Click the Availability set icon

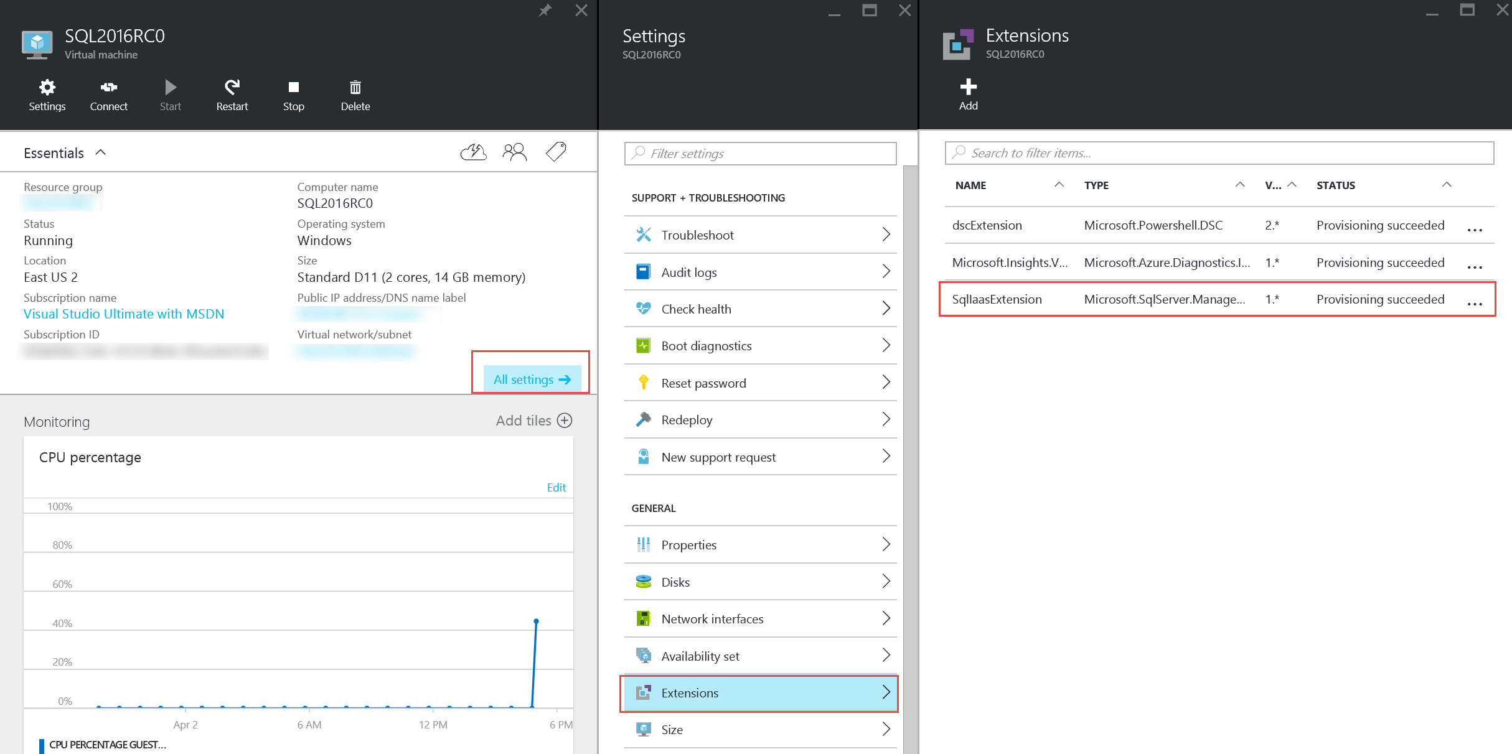pyautogui.click(x=643, y=656)
